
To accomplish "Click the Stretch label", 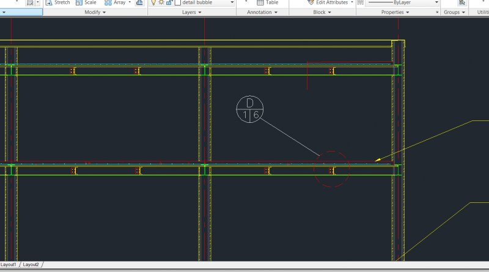I will [62, 2].
